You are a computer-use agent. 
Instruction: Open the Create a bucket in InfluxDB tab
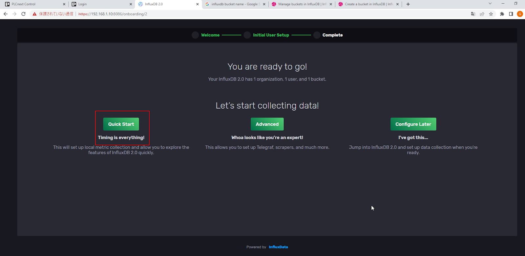click(368, 4)
